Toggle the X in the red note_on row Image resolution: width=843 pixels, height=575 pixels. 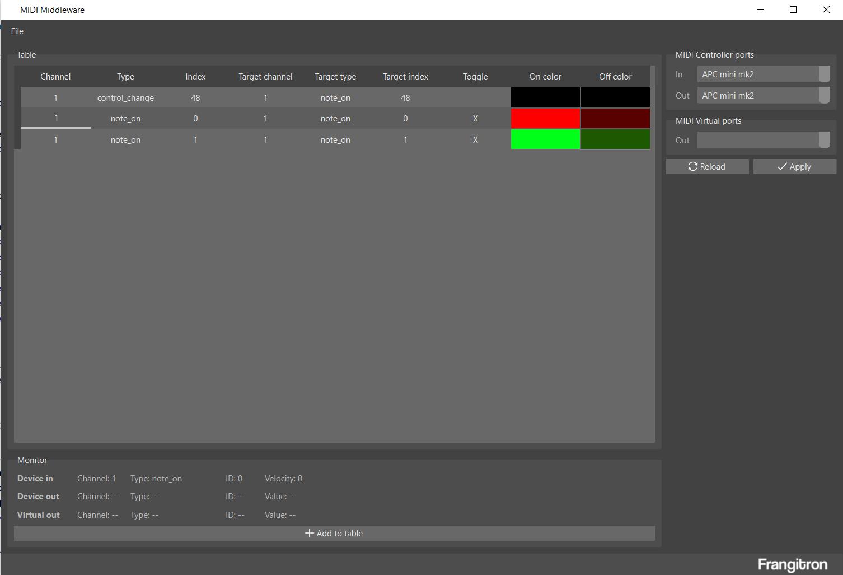click(475, 119)
